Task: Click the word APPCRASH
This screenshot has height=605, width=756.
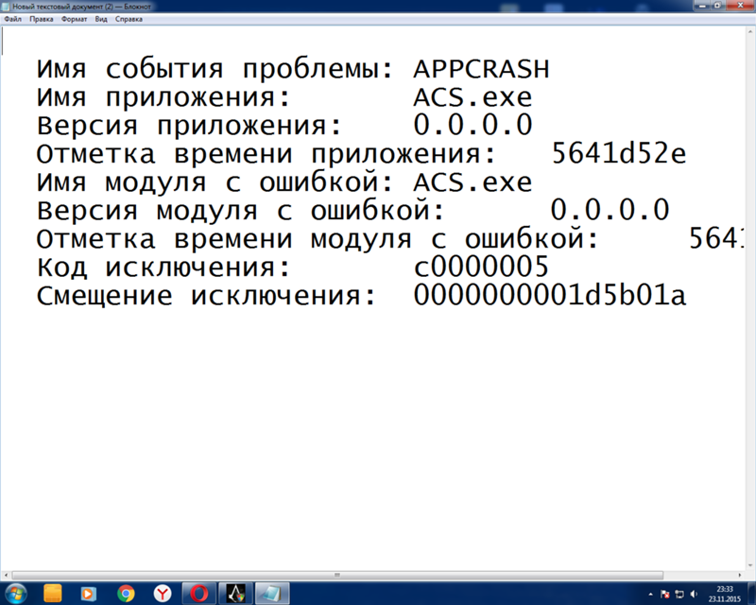Action: (x=481, y=69)
